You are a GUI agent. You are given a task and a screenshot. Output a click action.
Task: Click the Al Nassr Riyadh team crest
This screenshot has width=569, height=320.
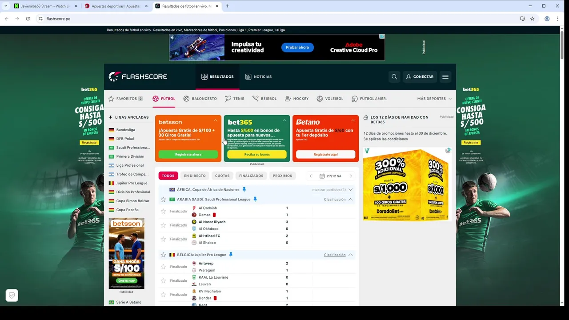(194, 222)
